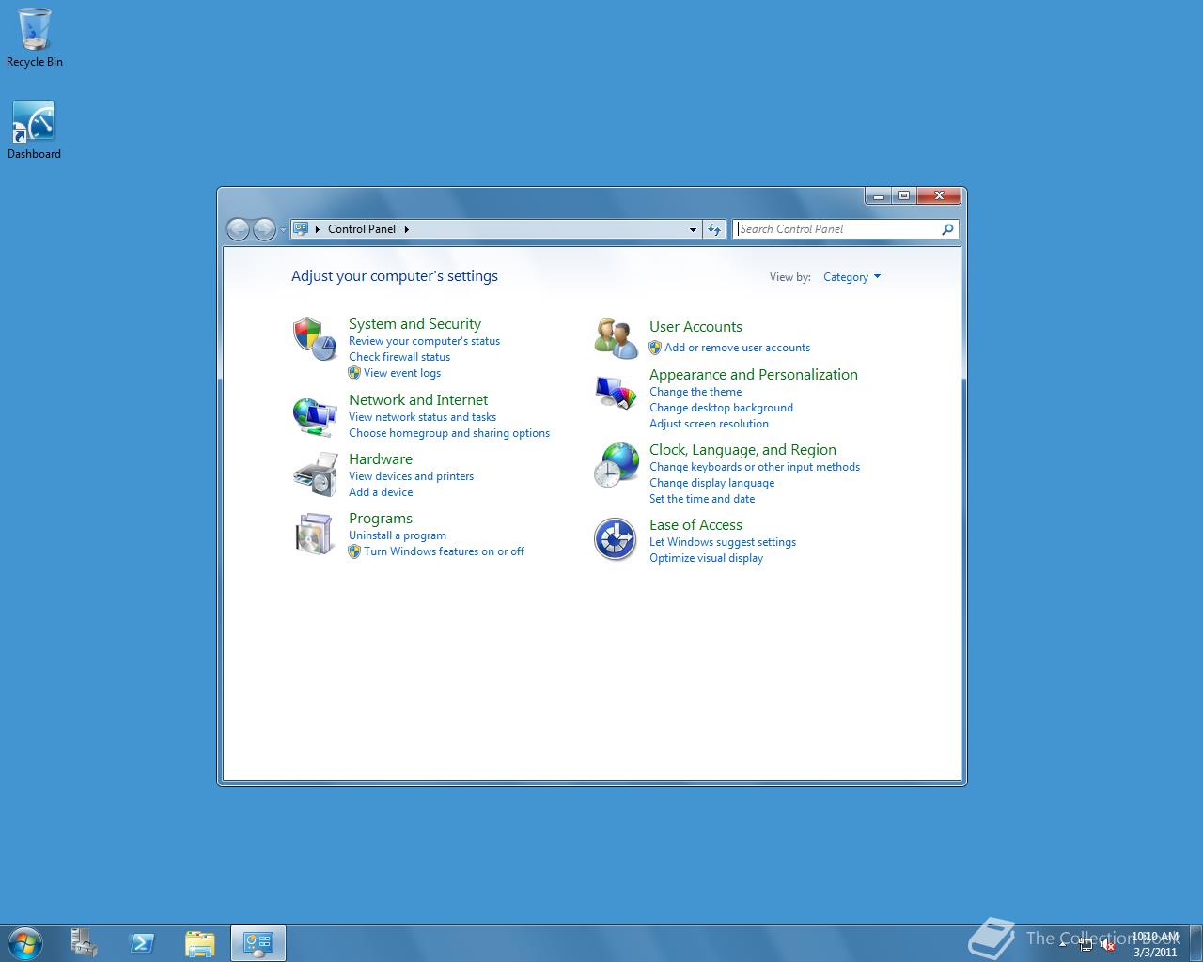
Task: Click the network tray icon
Action: coord(1086,945)
